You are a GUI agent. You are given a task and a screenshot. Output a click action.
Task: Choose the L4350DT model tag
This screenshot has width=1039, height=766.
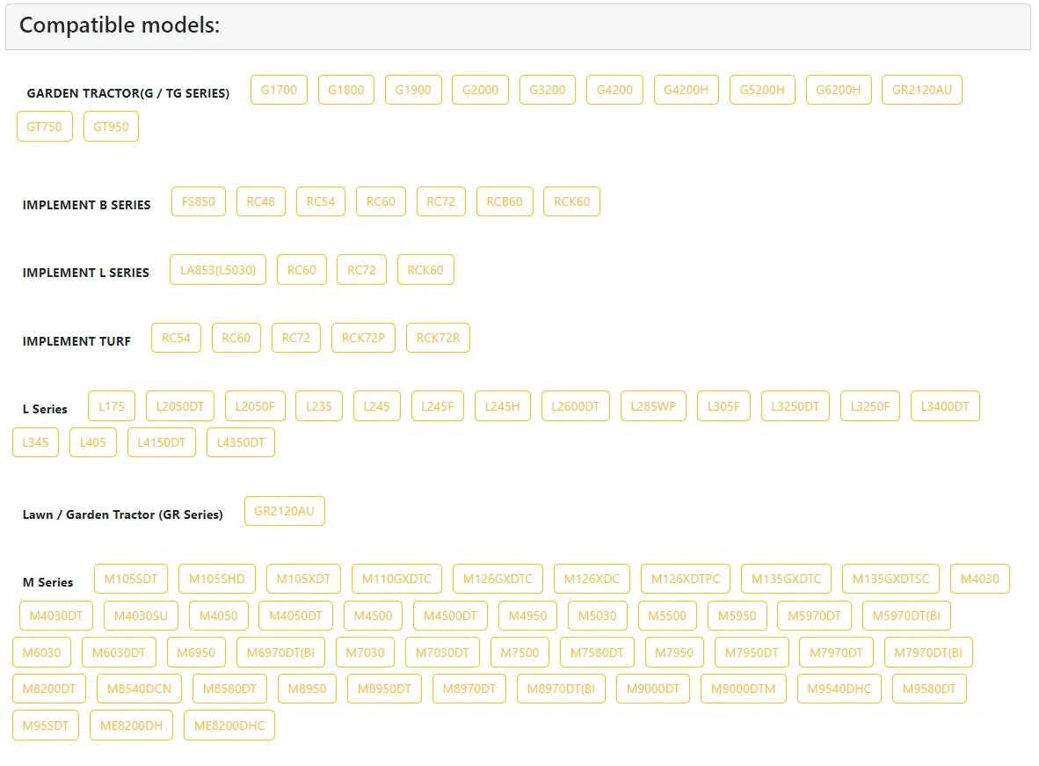tap(241, 442)
